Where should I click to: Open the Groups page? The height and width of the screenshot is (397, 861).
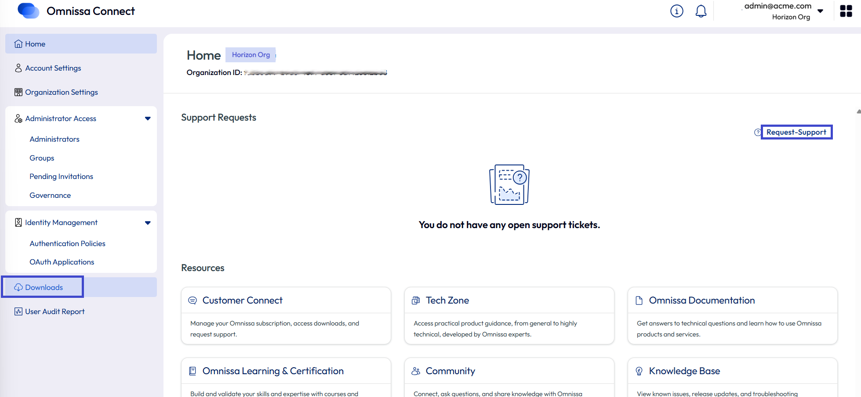[x=42, y=158]
